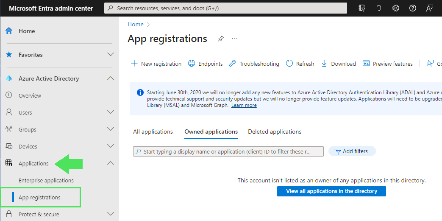Click the Favorites label in sidebar
The height and width of the screenshot is (221, 442).
(x=31, y=55)
